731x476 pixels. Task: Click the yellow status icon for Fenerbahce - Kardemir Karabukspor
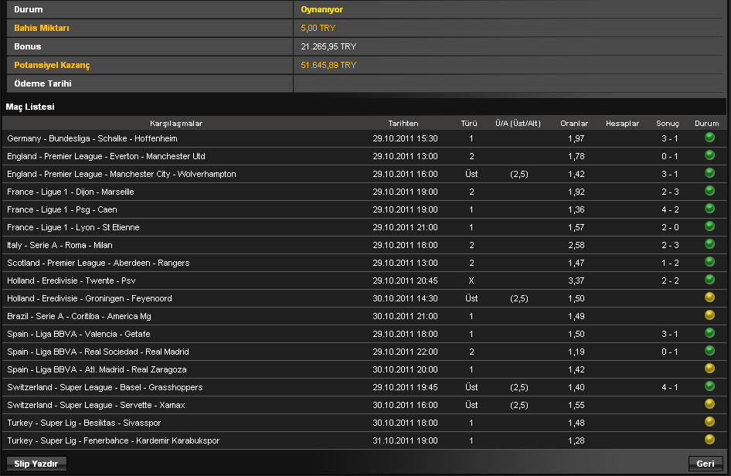coord(709,440)
